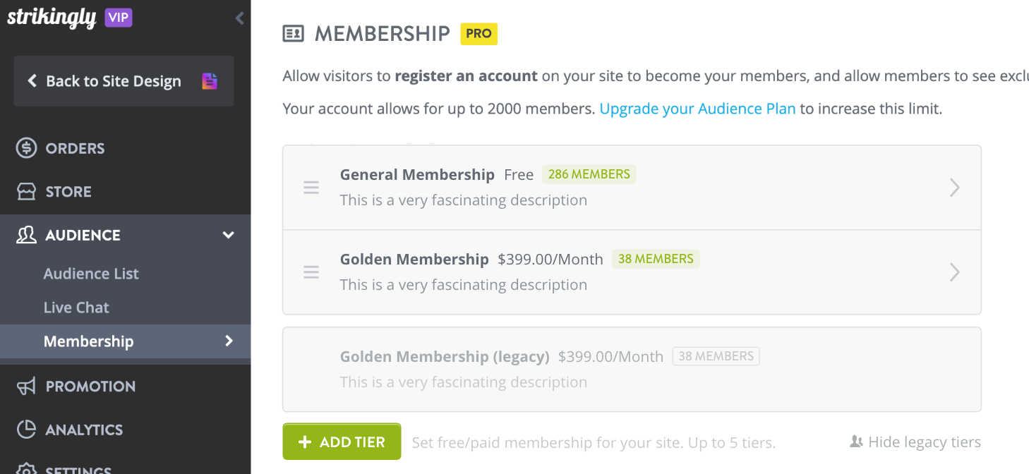The image size is (1029, 474).
Task: Hide legacy tiers
Action: tap(915, 442)
